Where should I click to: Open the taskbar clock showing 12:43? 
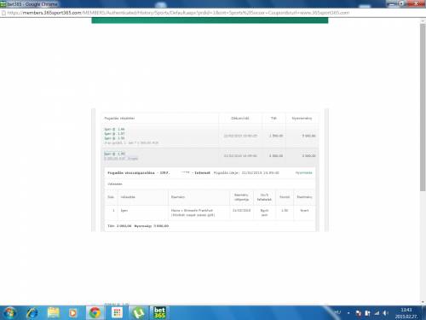point(406,313)
